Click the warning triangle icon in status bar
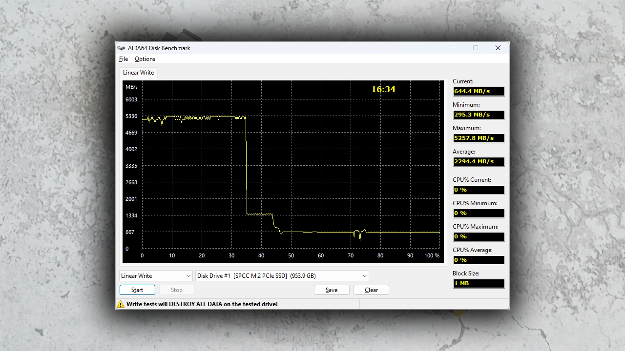 click(121, 304)
